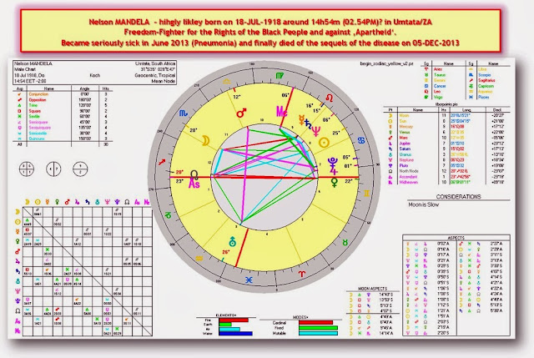Click 'Cancer' in the zodiac sign legend
Viewport: 534px width, 358px height.
point(440,86)
